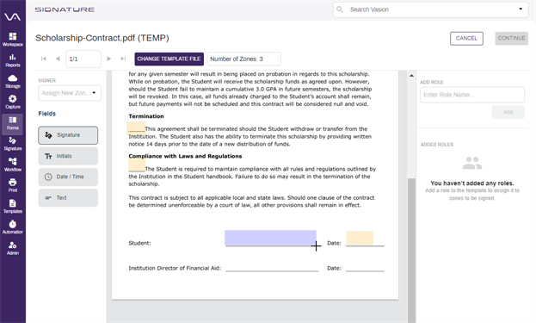Click the Continue button
Screen dimensions: 536x323
click(x=511, y=38)
